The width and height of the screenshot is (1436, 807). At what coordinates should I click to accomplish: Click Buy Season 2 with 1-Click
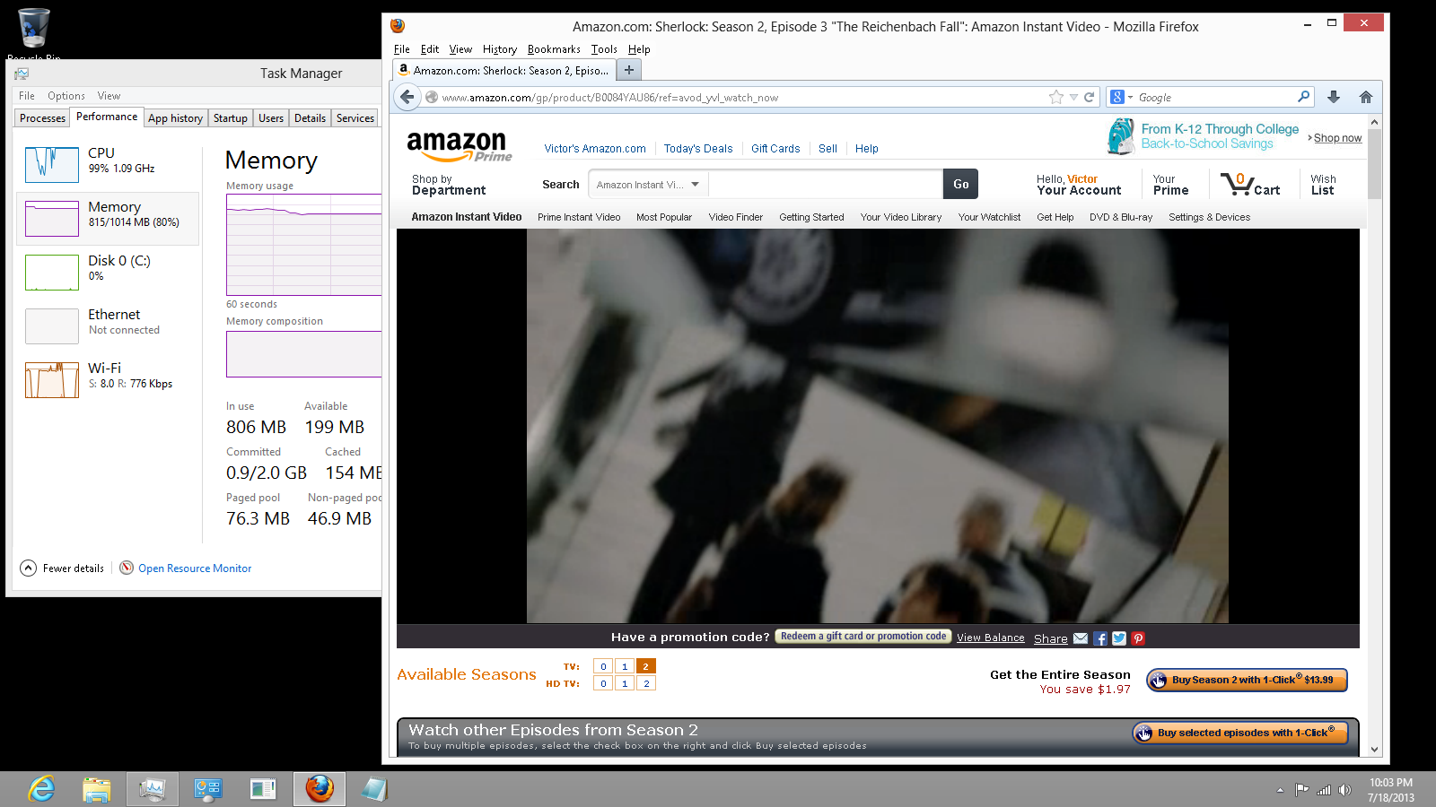point(1247,680)
